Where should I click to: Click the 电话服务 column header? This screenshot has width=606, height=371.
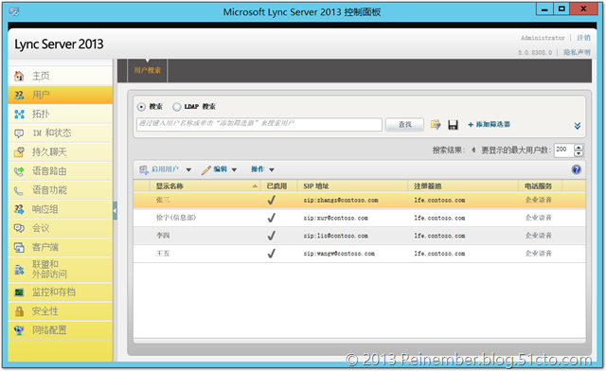click(x=540, y=186)
